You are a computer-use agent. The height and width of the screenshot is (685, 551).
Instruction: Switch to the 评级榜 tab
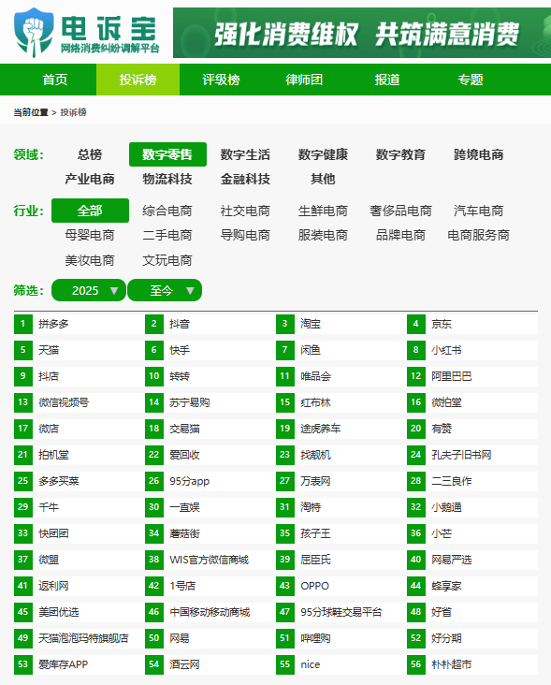click(x=221, y=80)
